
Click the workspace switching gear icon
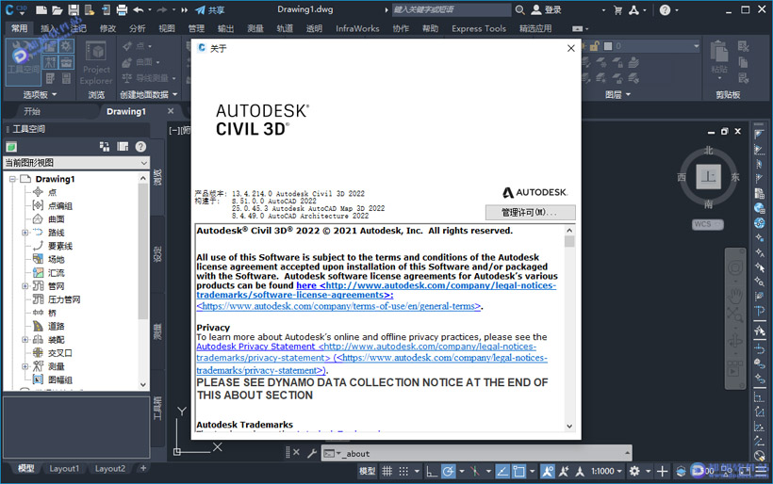(634, 471)
